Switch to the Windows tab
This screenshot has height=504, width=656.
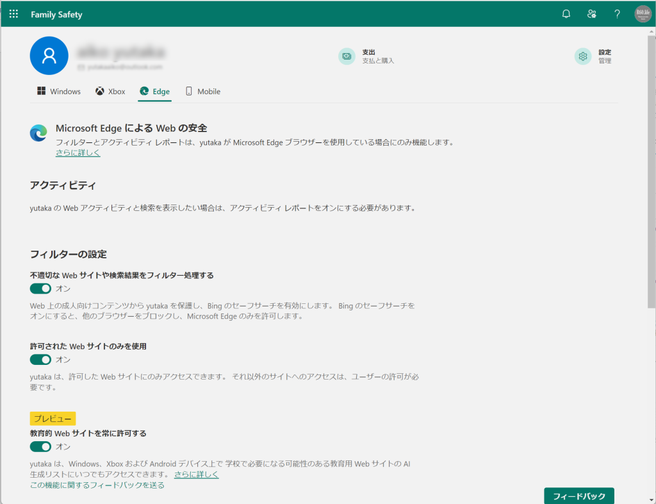tap(59, 92)
